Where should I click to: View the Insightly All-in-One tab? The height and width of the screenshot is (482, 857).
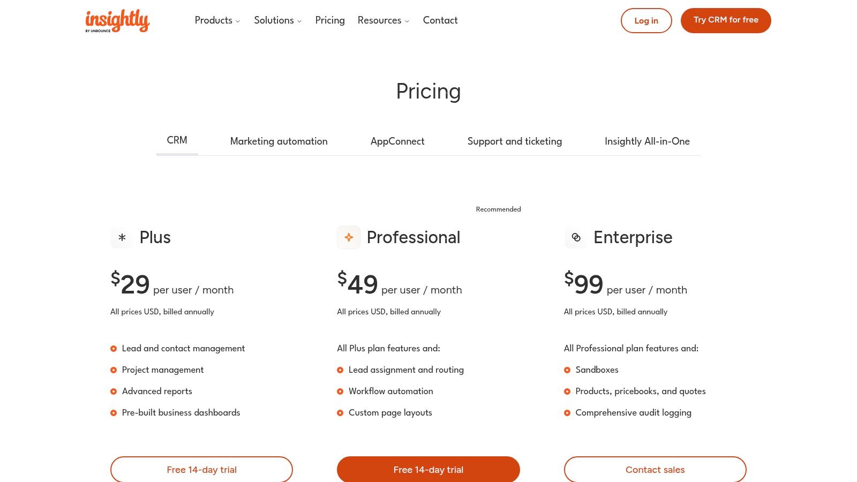pyautogui.click(x=647, y=141)
